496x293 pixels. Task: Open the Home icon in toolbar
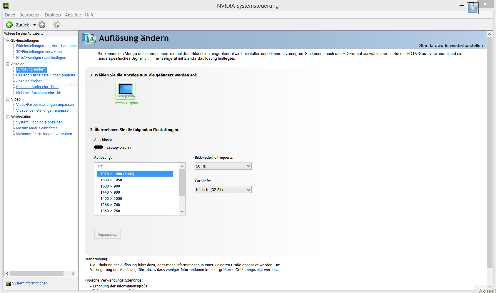click(x=57, y=25)
